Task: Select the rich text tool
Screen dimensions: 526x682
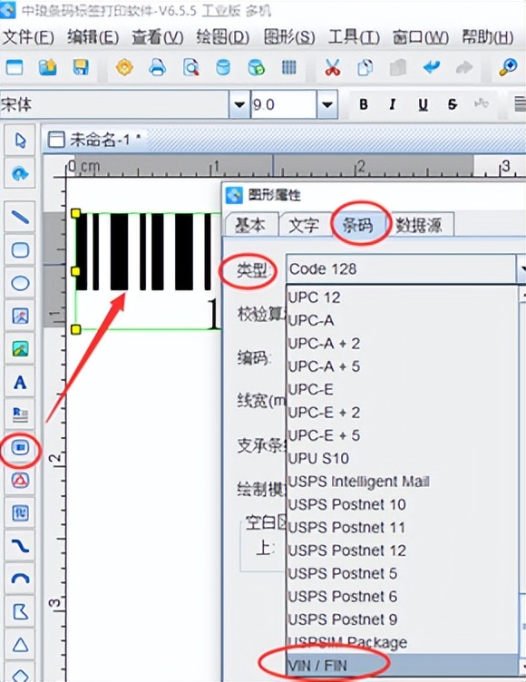Action: (x=20, y=415)
